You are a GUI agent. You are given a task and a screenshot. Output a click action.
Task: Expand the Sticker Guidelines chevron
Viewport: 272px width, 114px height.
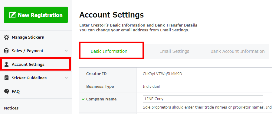[66, 78]
